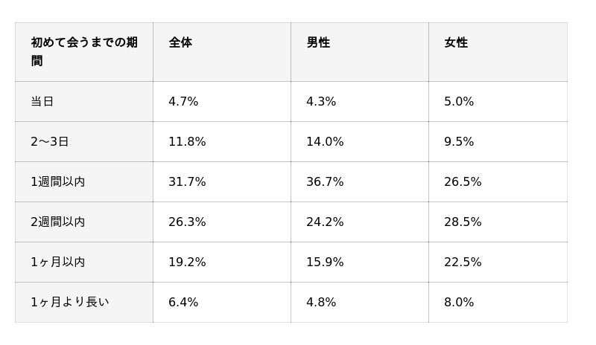The height and width of the screenshot is (345, 596).
Task: Click the 14.0% cell in 男性 column
Action: point(360,141)
